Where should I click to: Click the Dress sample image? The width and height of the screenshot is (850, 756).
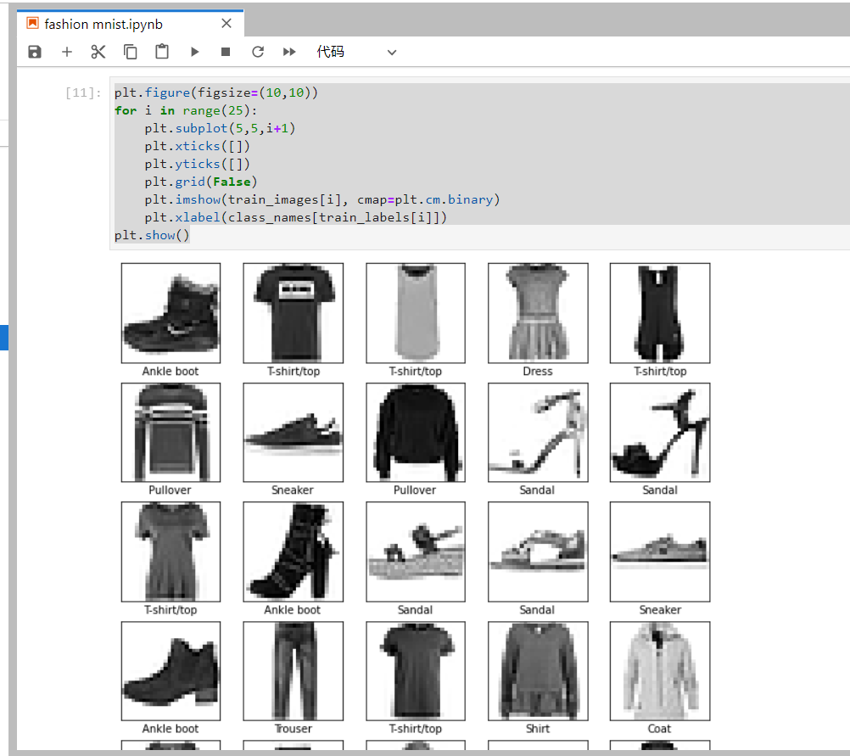538,313
